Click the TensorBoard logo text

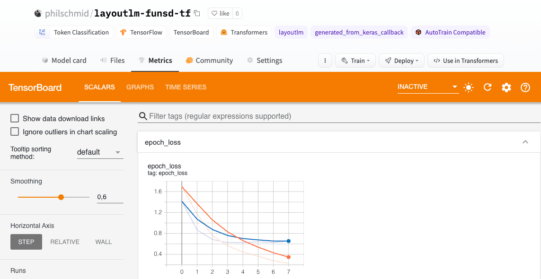35,87
